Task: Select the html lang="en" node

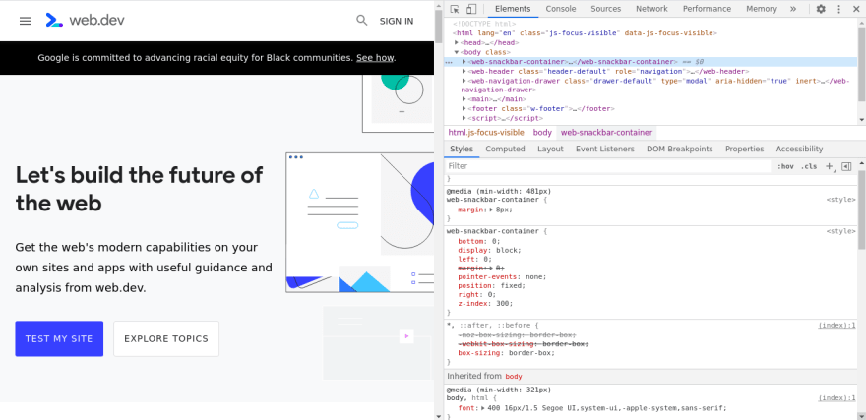Action: 585,33
